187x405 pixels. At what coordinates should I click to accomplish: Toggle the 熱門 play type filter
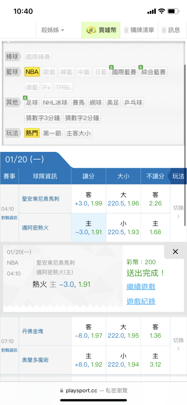click(x=32, y=133)
